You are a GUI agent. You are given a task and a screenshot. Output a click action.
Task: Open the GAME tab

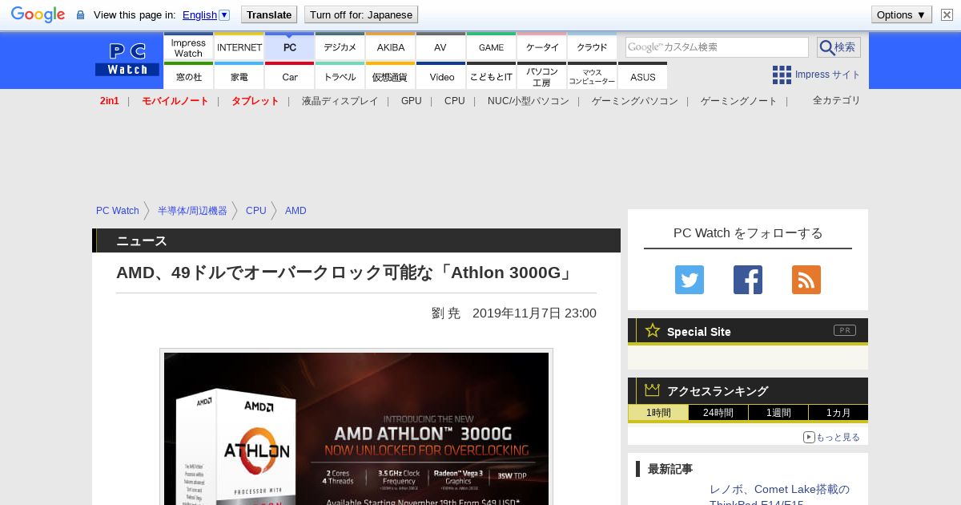(491, 47)
